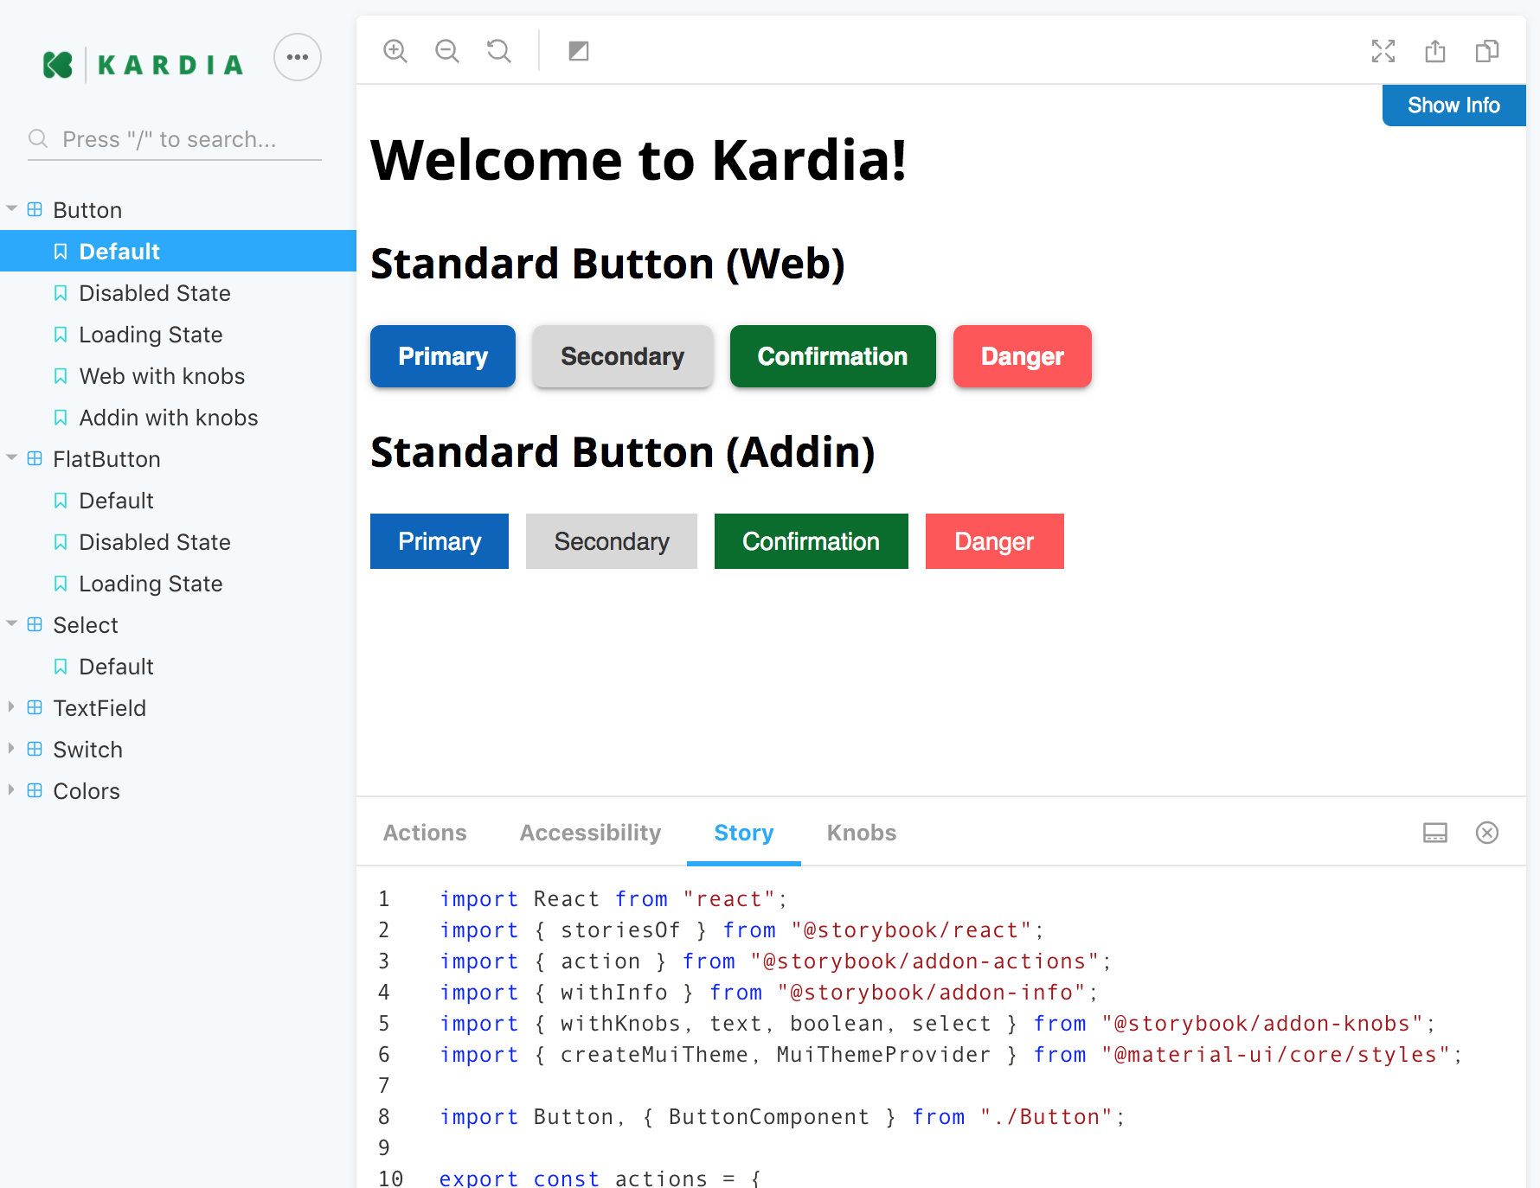Open Web with knobs story
The image size is (1540, 1188).
tap(178, 376)
